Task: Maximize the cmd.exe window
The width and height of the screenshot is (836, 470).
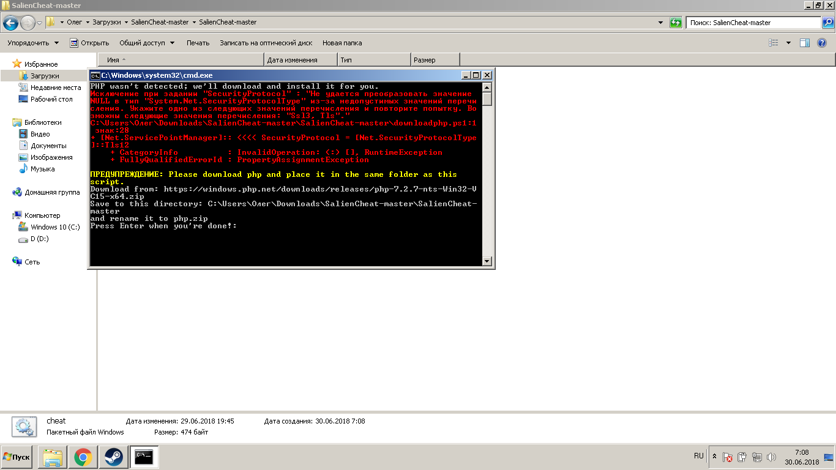Action: click(477, 75)
